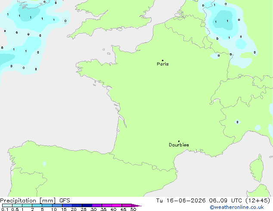The width and height of the screenshot is (273, 211).
Task: Click the Dourbies location dot marker
Action: 179,141
